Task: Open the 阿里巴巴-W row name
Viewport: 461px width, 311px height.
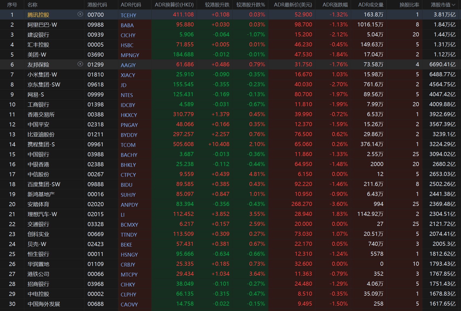Action: pyautogui.click(x=42, y=25)
